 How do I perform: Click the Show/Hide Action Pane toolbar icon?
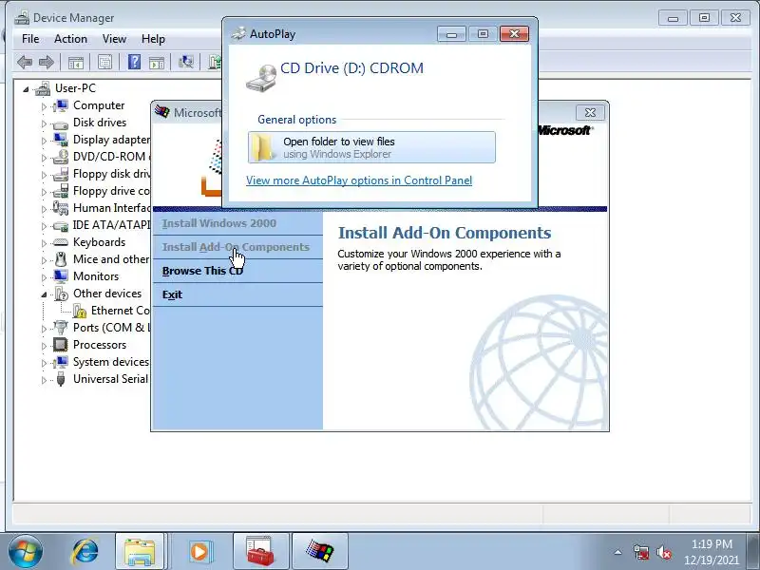[x=157, y=62]
